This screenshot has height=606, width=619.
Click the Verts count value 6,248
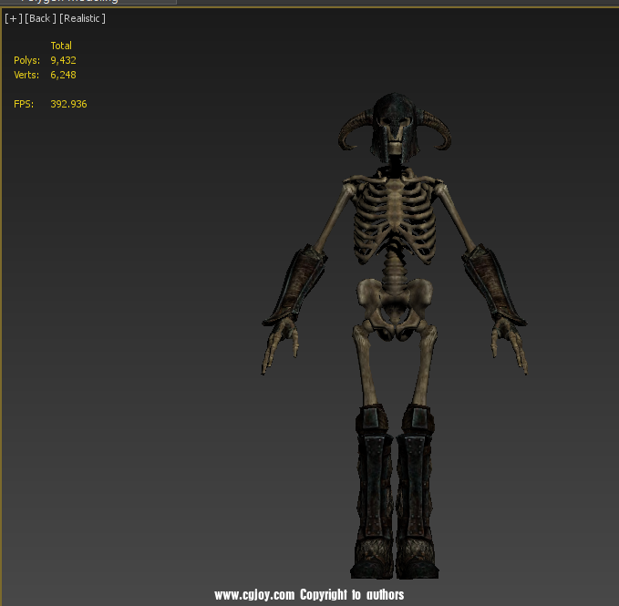[x=63, y=75]
